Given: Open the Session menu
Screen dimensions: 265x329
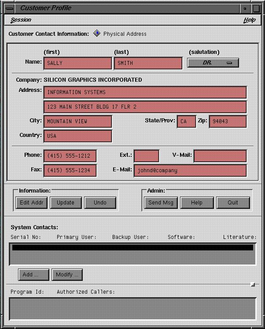Looking at the screenshot, I should click(21, 20).
